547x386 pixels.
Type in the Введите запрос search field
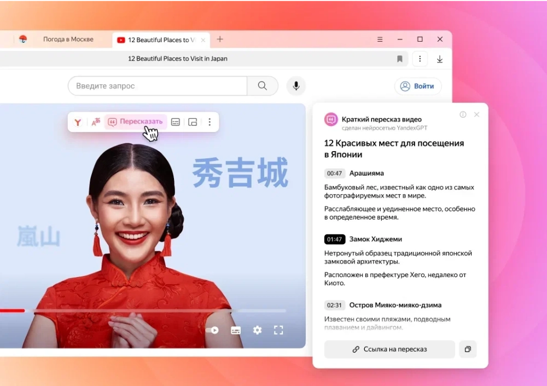[x=159, y=86]
